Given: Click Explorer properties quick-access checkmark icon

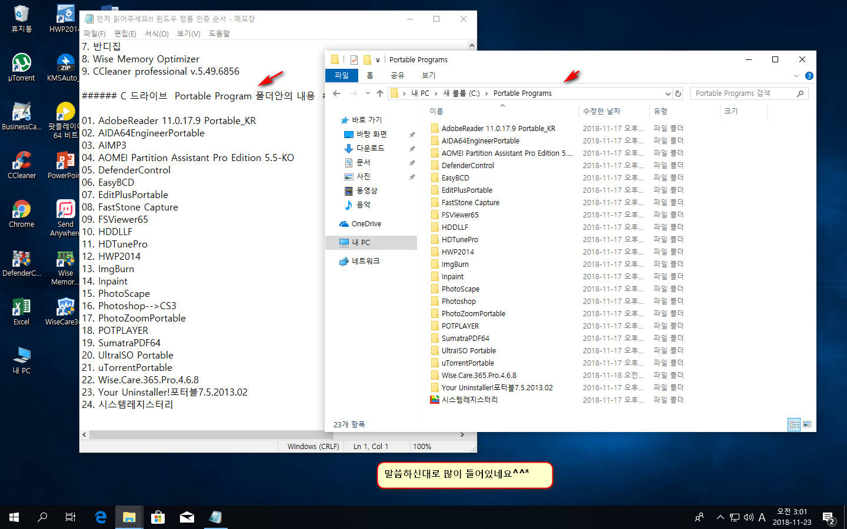Looking at the screenshot, I should point(354,59).
